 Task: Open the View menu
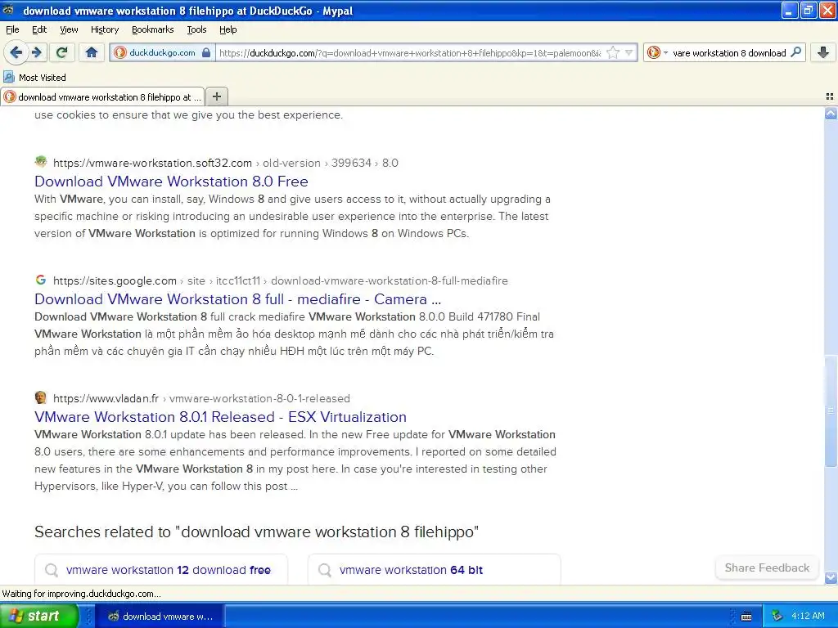(x=69, y=29)
